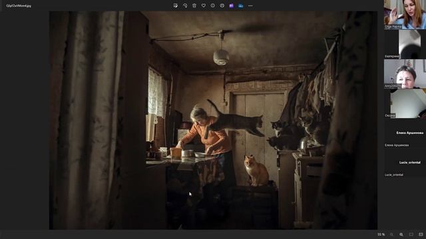Screen dimensions: 426x239
Task: Mark the photo as favorite with the heart icon
Action: [204, 5]
